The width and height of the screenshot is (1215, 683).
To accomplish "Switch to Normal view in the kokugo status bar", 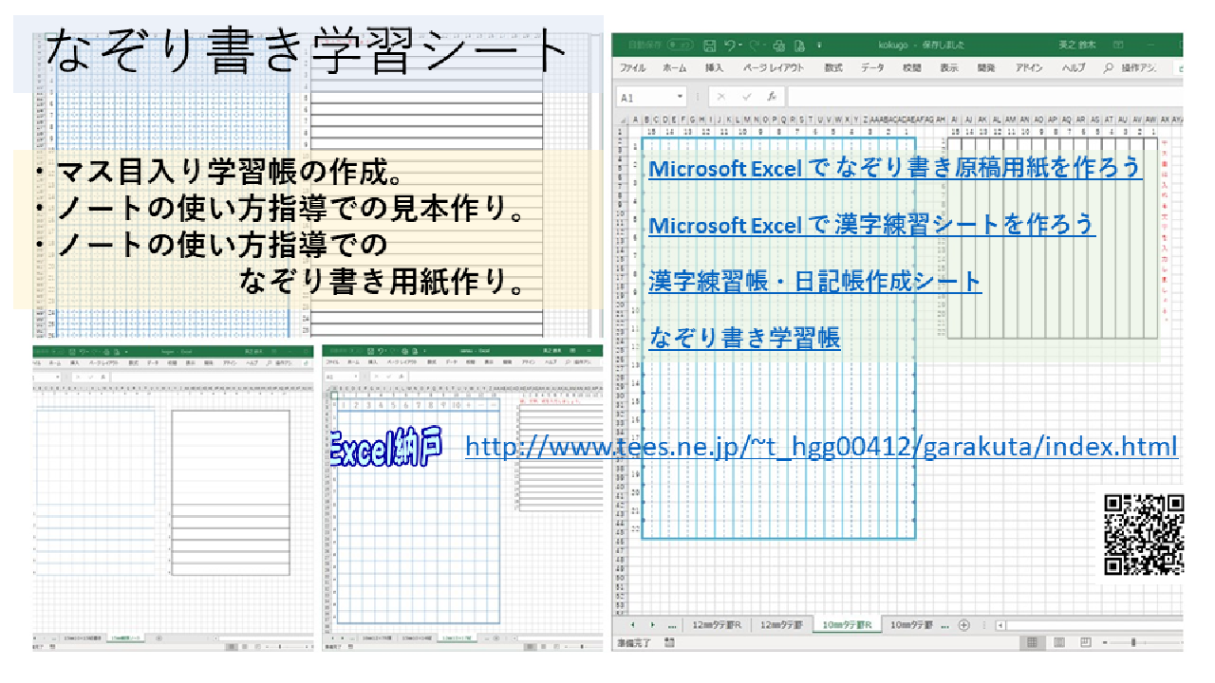I will coord(1031,643).
